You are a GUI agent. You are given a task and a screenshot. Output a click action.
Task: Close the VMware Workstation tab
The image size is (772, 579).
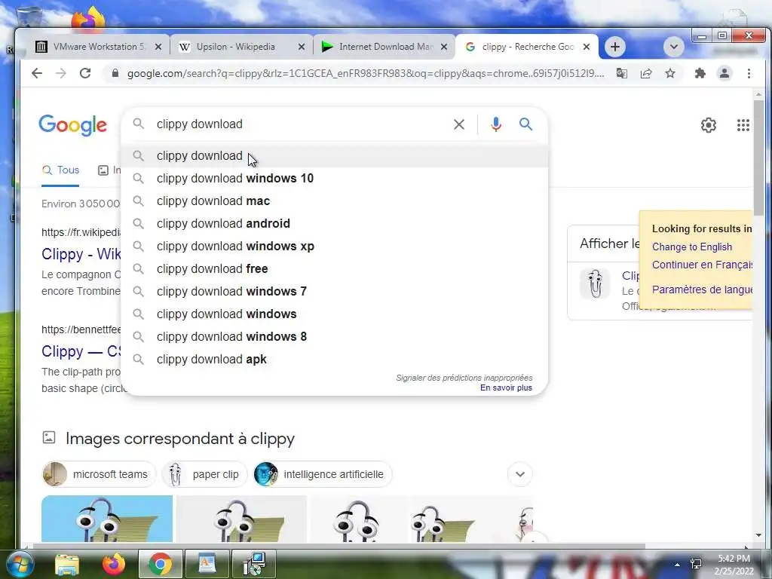click(158, 47)
